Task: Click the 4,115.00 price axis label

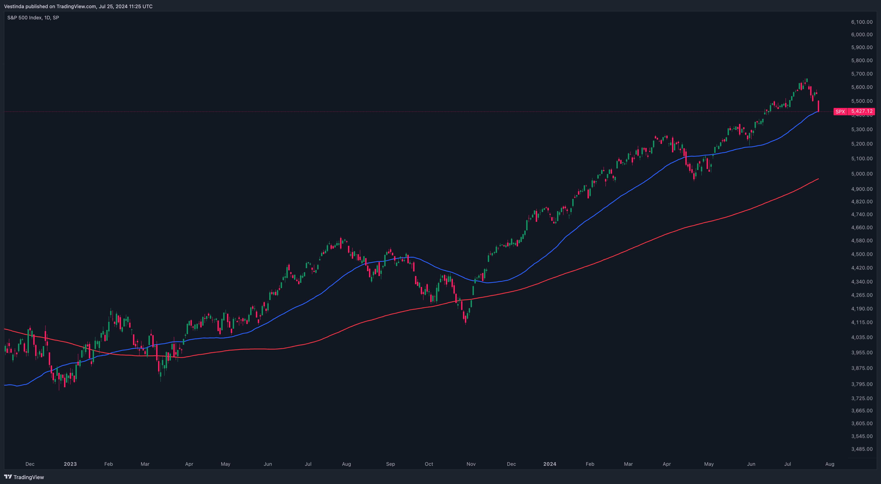Action: point(861,322)
